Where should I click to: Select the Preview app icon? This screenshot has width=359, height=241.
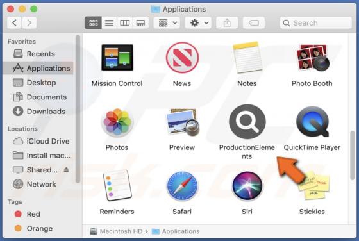pos(182,122)
